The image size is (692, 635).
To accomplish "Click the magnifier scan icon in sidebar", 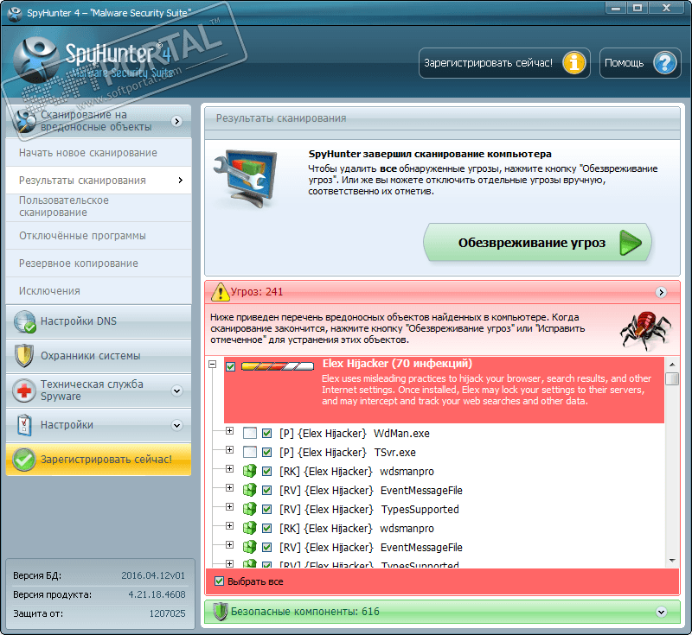I will click(24, 120).
